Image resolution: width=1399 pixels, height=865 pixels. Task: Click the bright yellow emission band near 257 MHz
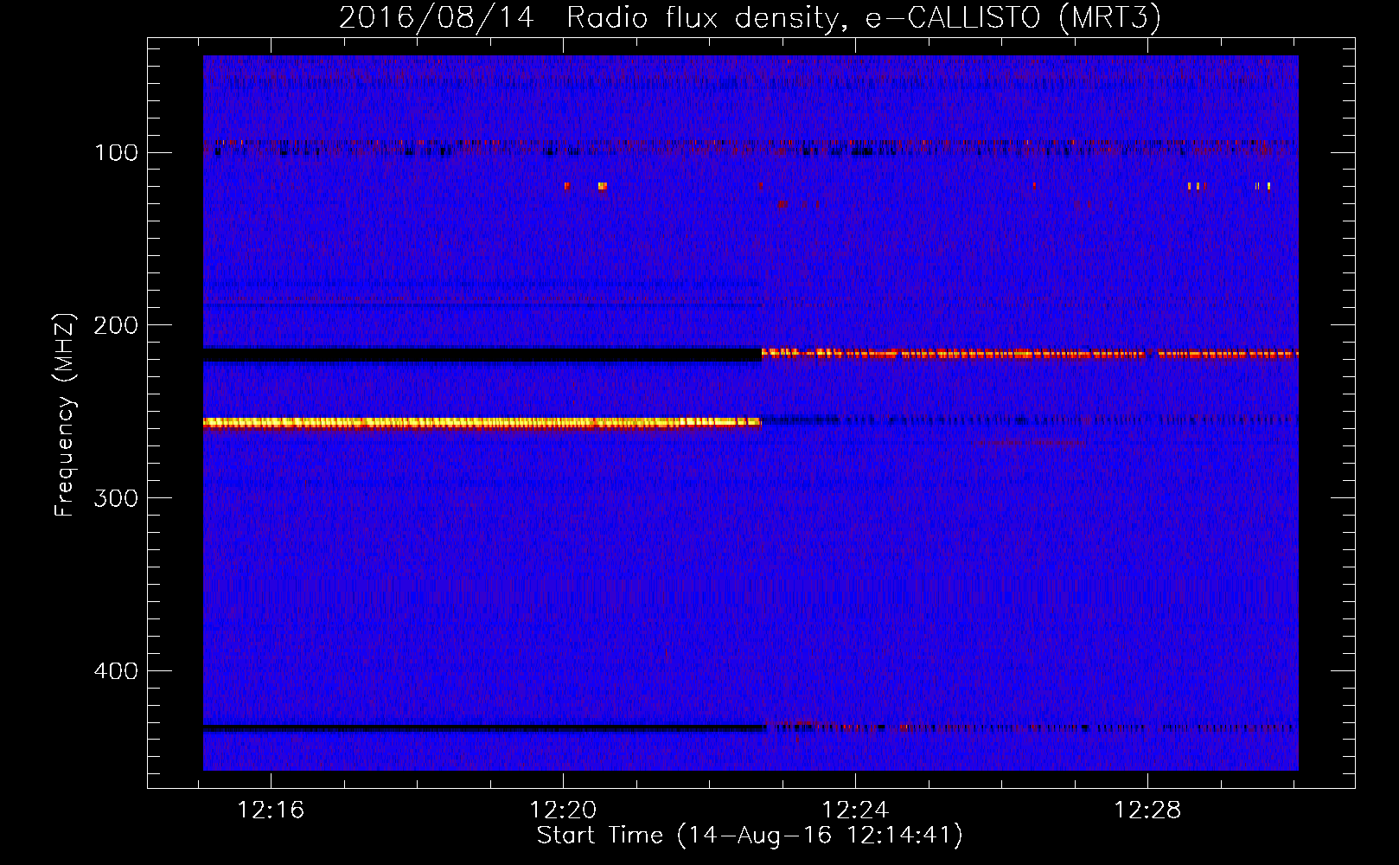tap(482, 422)
